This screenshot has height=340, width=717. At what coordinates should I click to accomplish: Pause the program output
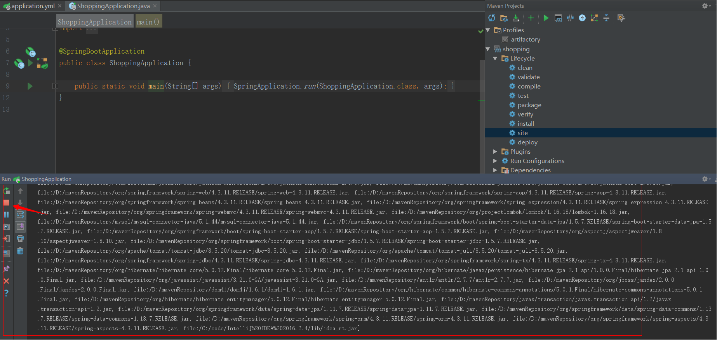6,215
